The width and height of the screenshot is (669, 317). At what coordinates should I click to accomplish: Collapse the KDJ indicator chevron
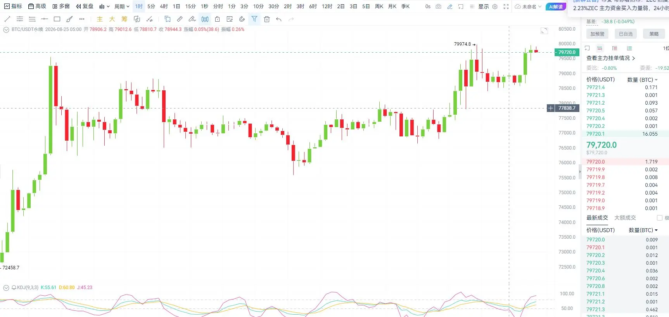pos(6,288)
